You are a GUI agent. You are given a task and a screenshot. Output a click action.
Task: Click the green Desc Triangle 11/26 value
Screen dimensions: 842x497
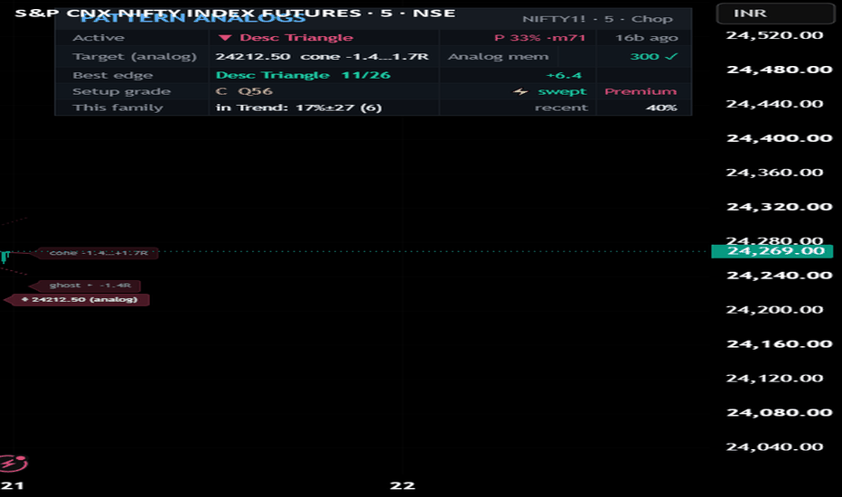coord(303,75)
